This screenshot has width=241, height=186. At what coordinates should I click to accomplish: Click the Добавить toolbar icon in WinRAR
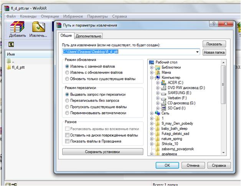coord(17,29)
